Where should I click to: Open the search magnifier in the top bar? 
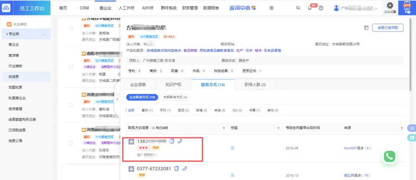[x=298, y=8]
